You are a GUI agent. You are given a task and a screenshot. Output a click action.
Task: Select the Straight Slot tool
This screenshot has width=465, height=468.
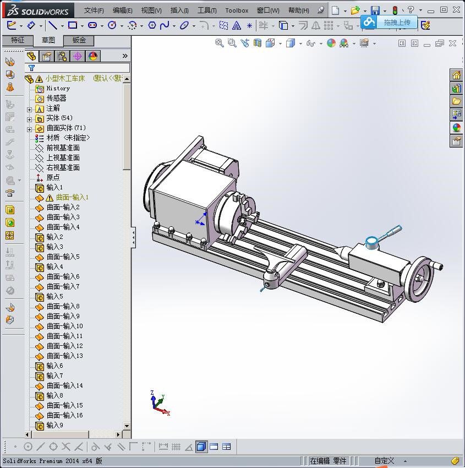pos(92,25)
